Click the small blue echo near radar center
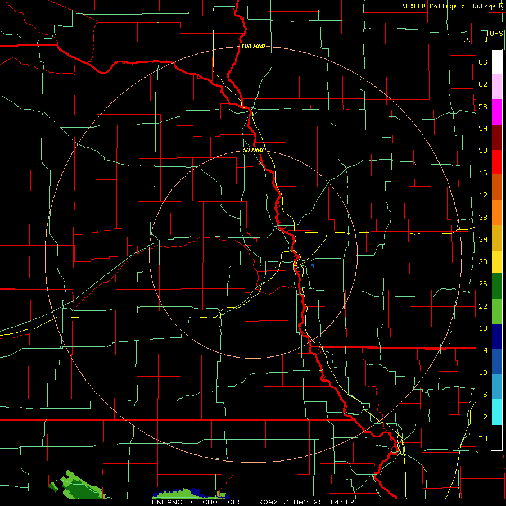Image resolution: width=506 pixels, height=506 pixels. (x=313, y=265)
